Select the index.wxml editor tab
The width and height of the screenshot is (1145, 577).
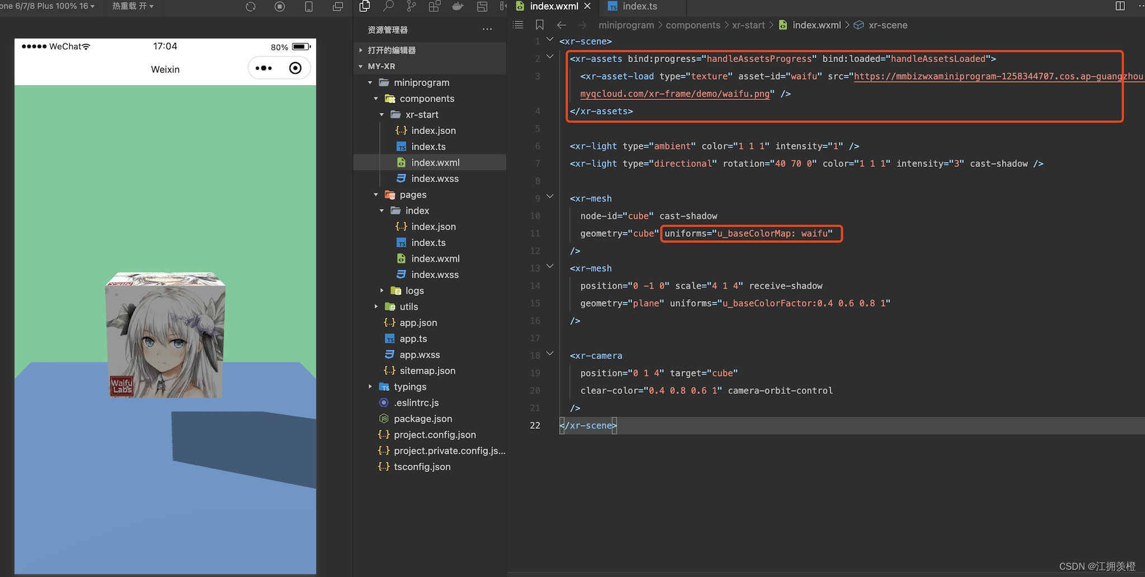pyautogui.click(x=554, y=6)
